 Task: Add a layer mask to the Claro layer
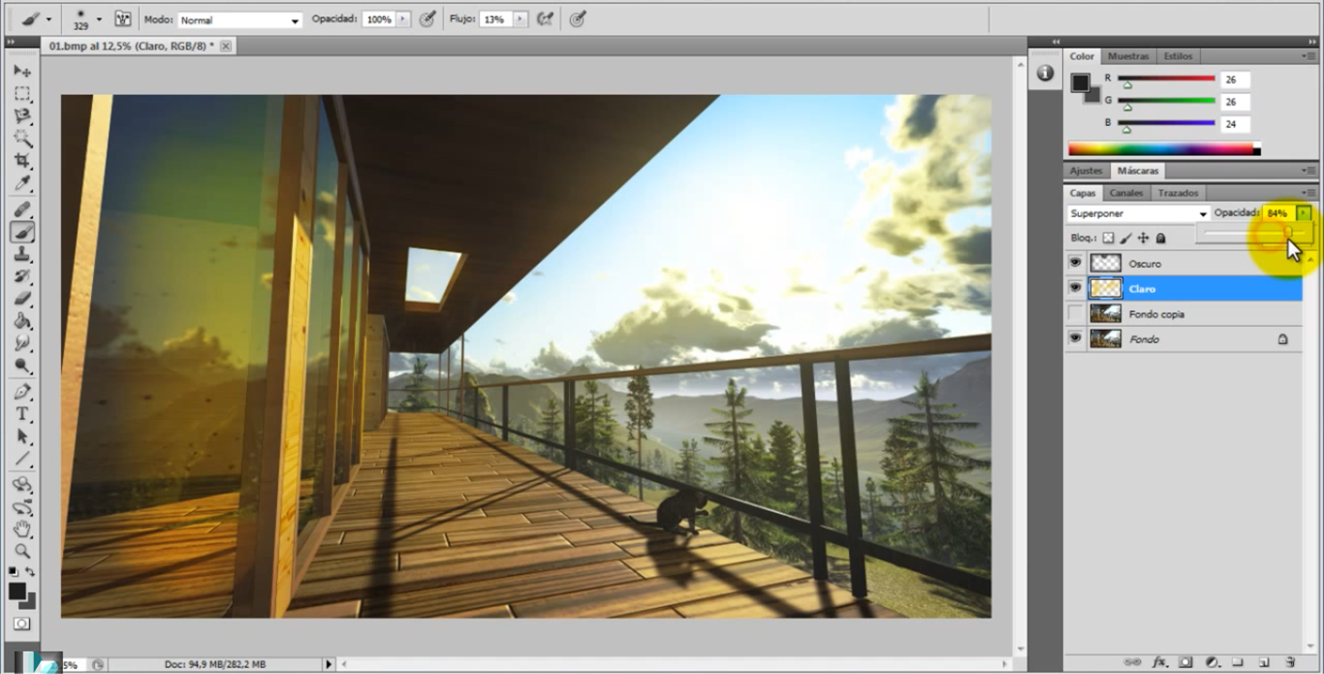click(x=1185, y=662)
